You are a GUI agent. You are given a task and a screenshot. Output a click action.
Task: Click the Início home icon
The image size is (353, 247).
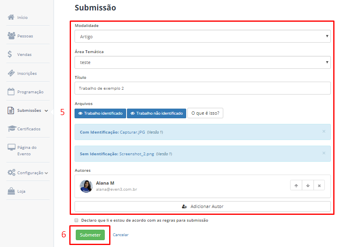pyautogui.click(x=11, y=17)
